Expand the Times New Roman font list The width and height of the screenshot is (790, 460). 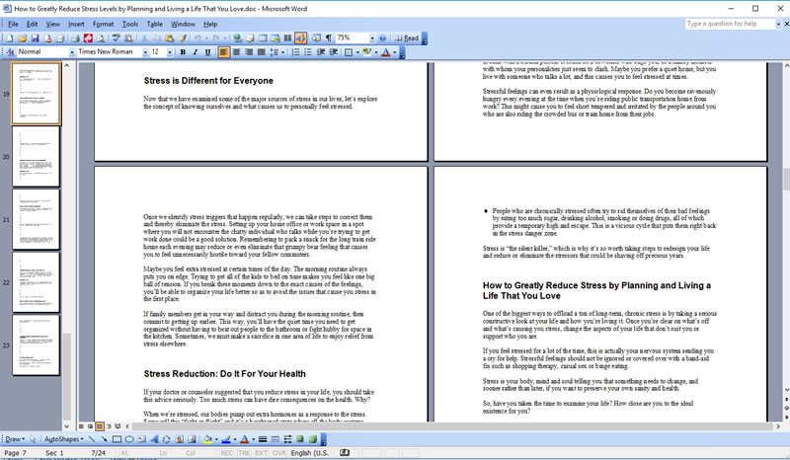pyautogui.click(x=145, y=52)
